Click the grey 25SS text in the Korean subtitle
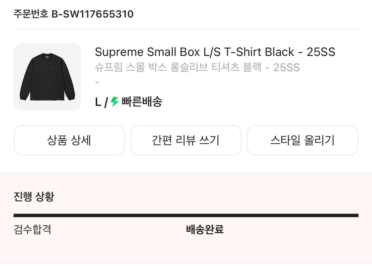This screenshot has width=372, height=266. pos(286,67)
